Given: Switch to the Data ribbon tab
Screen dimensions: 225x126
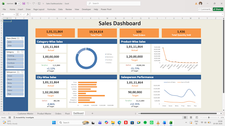Looking at the screenshot, I should pyautogui.click(x=60, y=9).
